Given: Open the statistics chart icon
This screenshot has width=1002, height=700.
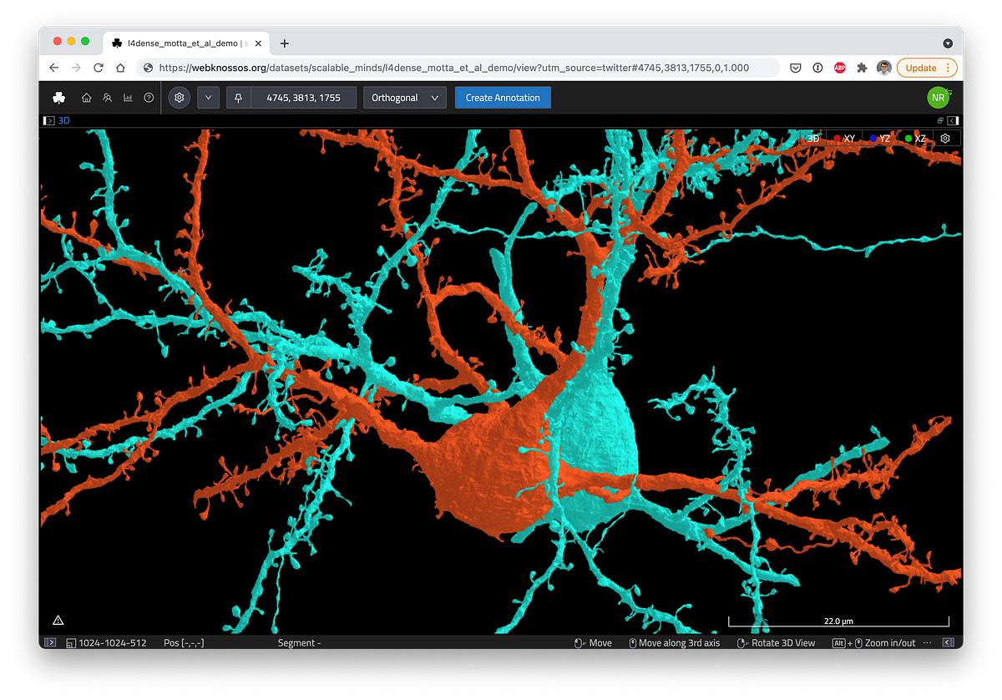Looking at the screenshot, I should tap(128, 97).
